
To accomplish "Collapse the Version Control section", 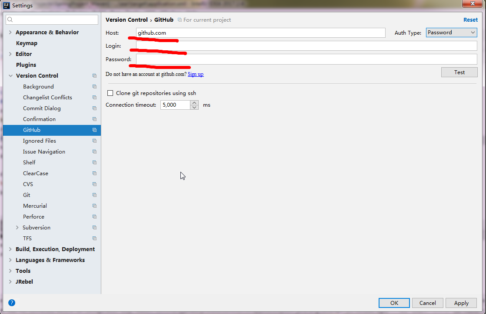I will (x=10, y=76).
